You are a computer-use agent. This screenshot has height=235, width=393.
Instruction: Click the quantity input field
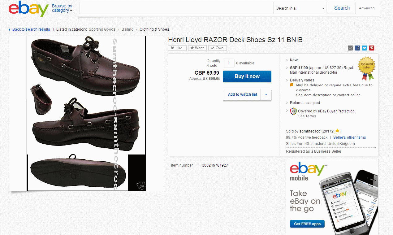click(229, 63)
